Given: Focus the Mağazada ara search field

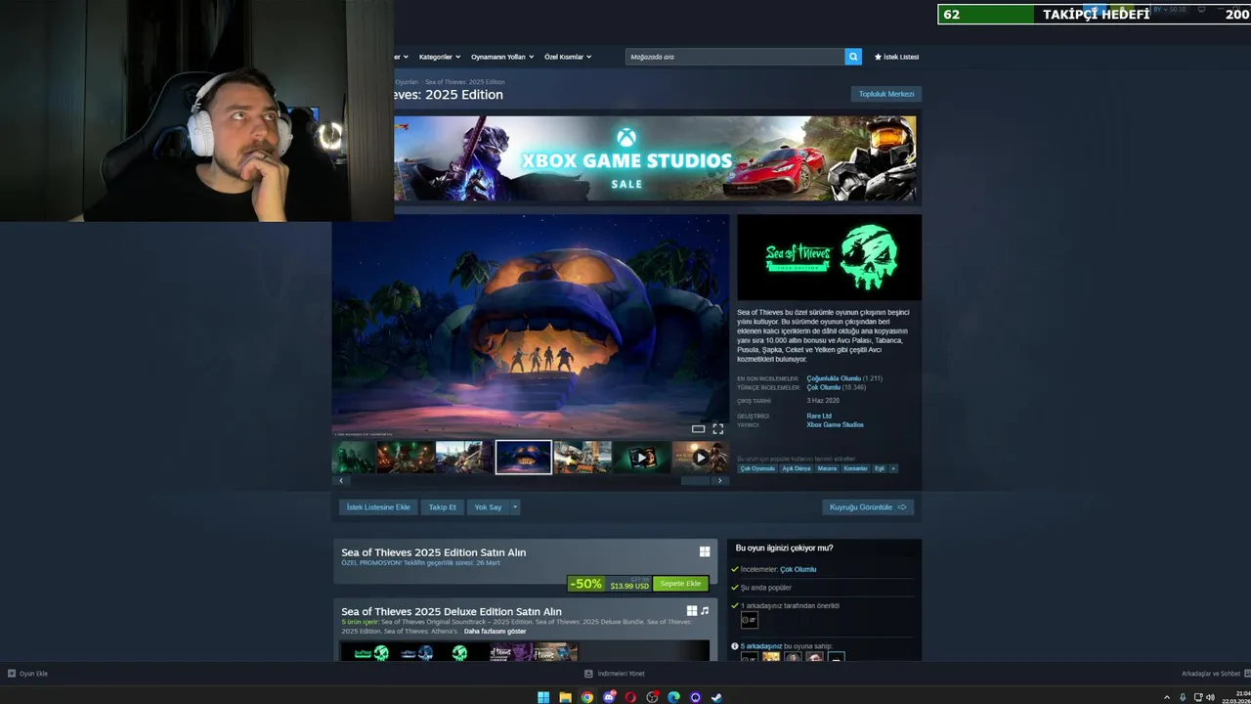Looking at the screenshot, I should click(x=735, y=57).
